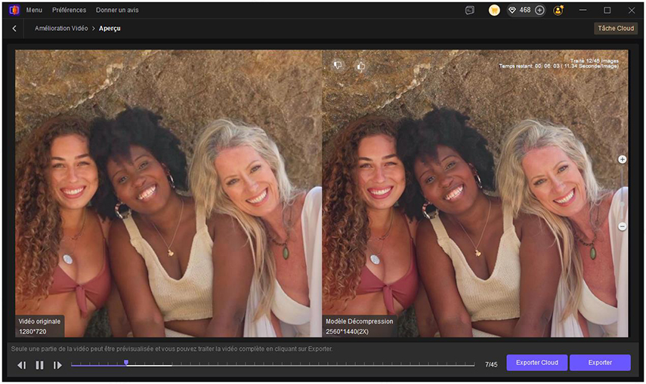Click Donner un avis
The image size is (646, 384).
pos(117,11)
